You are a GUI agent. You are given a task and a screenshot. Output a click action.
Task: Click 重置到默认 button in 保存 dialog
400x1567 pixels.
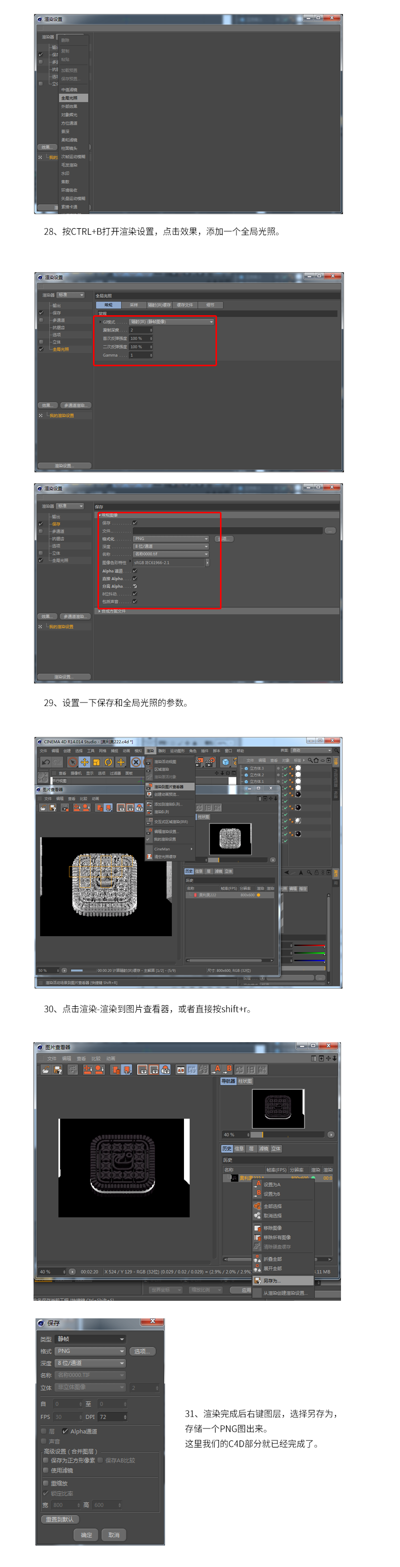pyautogui.click(x=59, y=1519)
